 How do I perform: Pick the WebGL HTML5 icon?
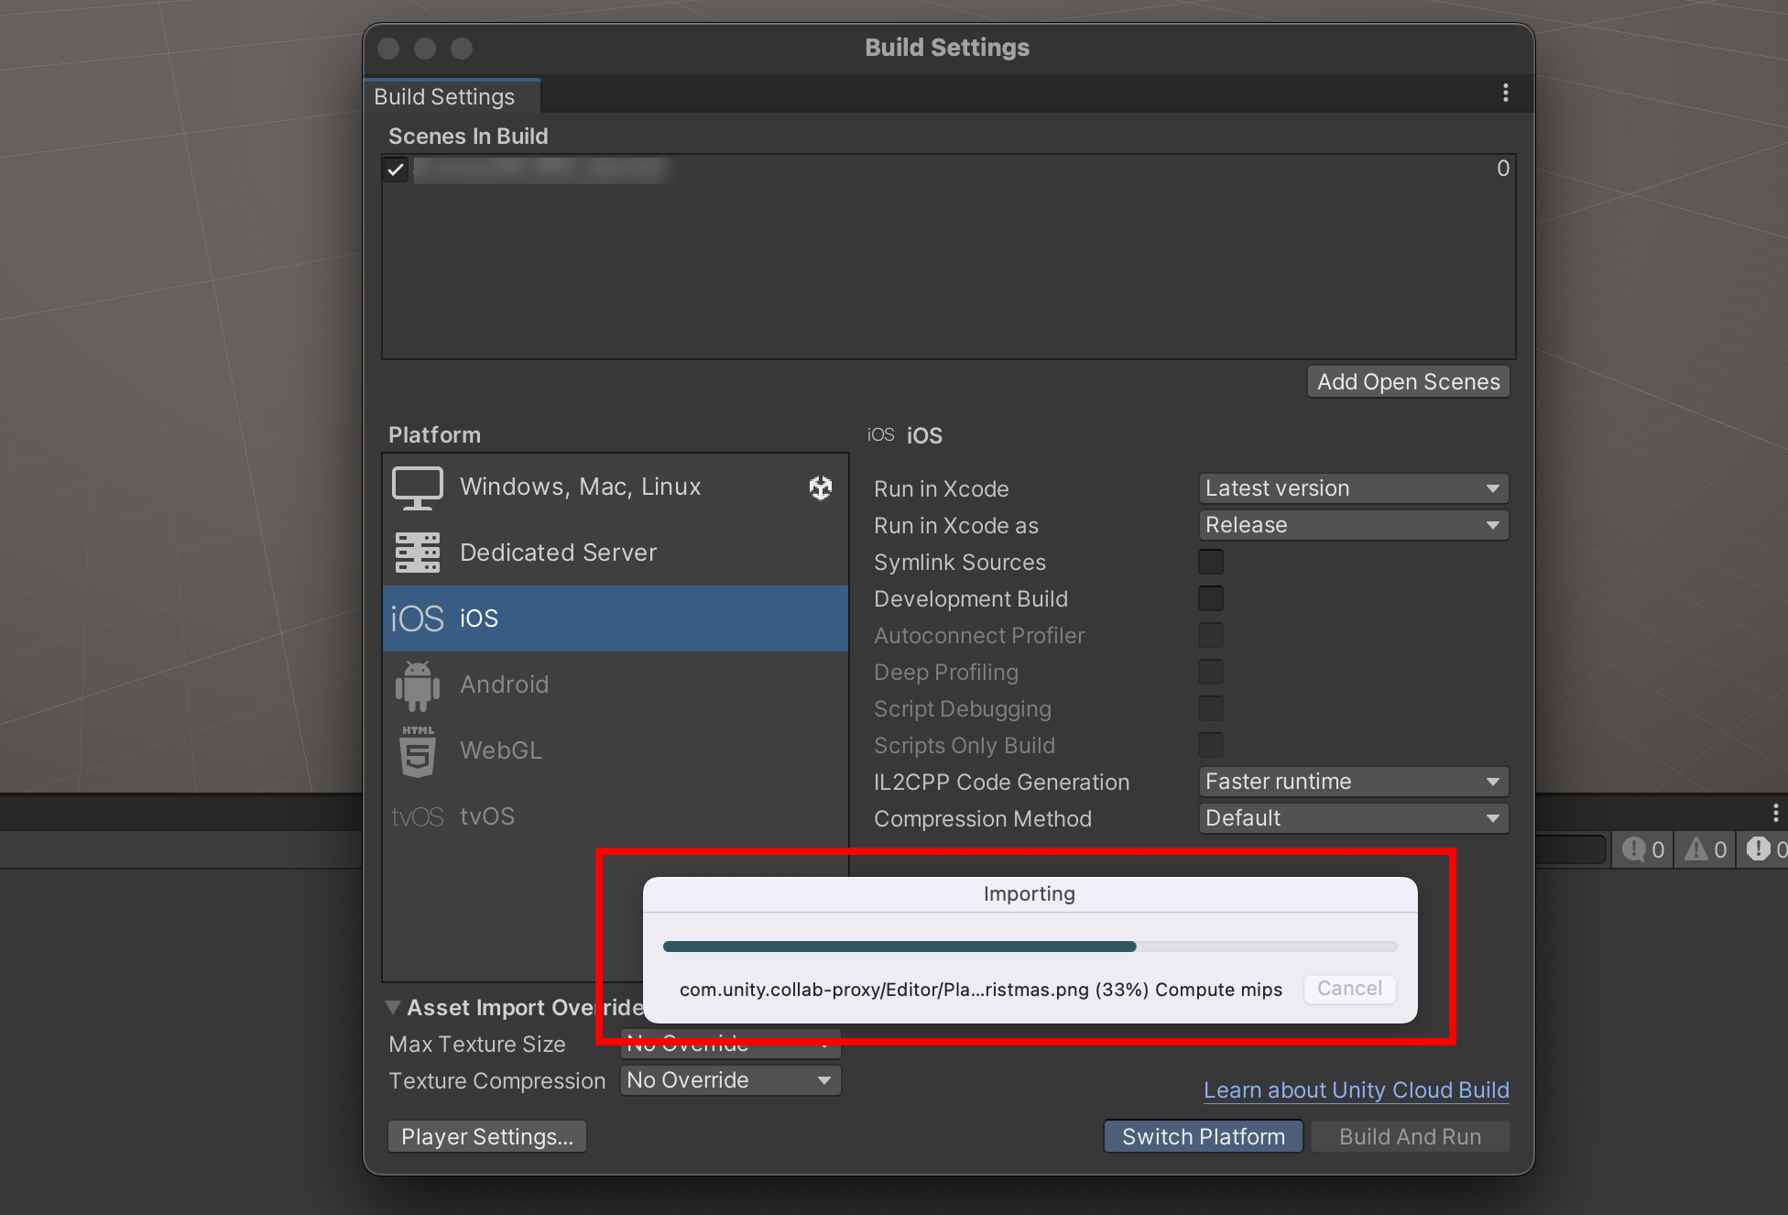click(417, 751)
